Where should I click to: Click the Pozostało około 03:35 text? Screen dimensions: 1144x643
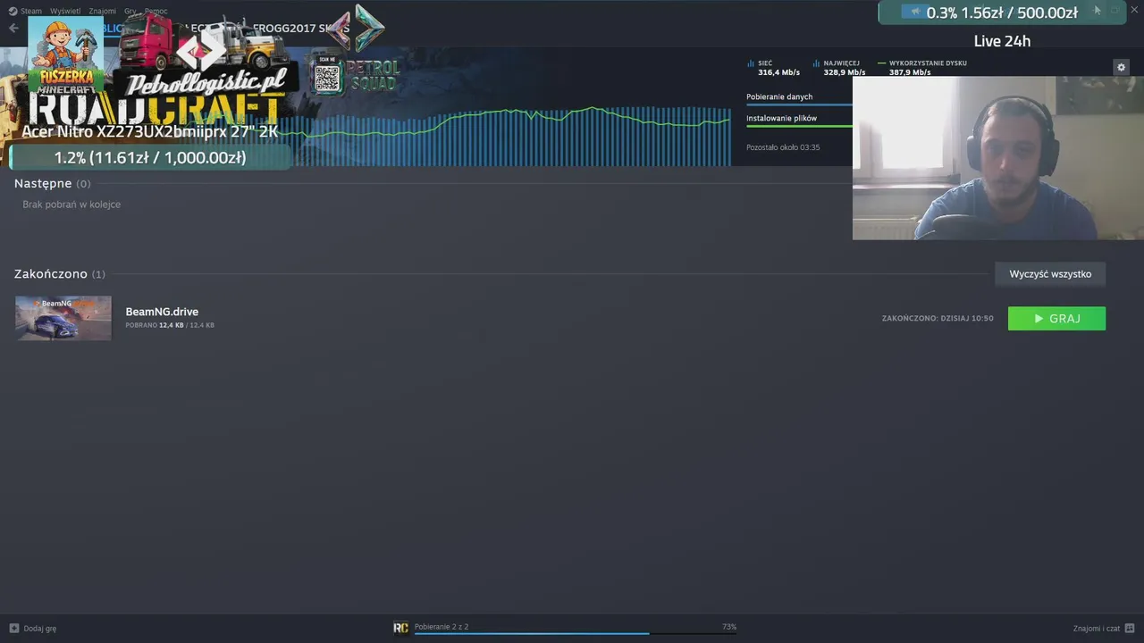(783, 147)
